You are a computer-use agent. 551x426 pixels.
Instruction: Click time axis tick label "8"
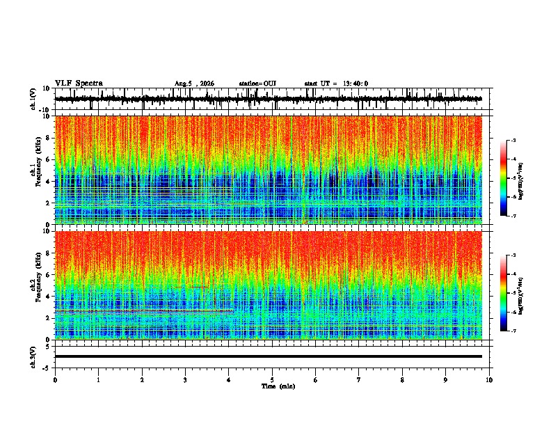[x=402, y=380]
